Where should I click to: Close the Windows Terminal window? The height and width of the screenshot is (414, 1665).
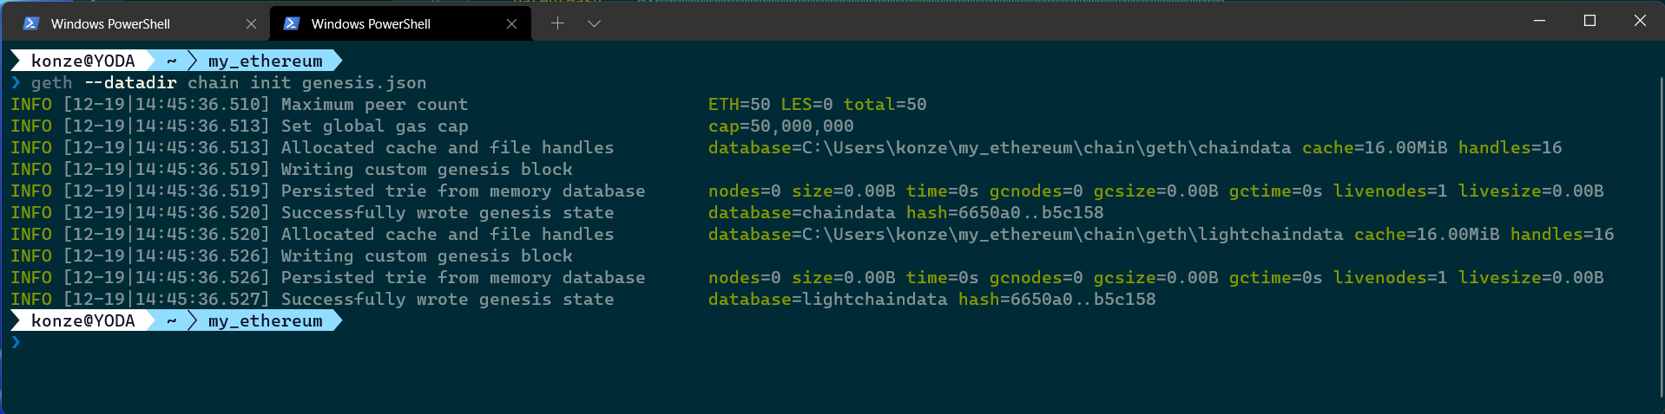(x=1640, y=21)
